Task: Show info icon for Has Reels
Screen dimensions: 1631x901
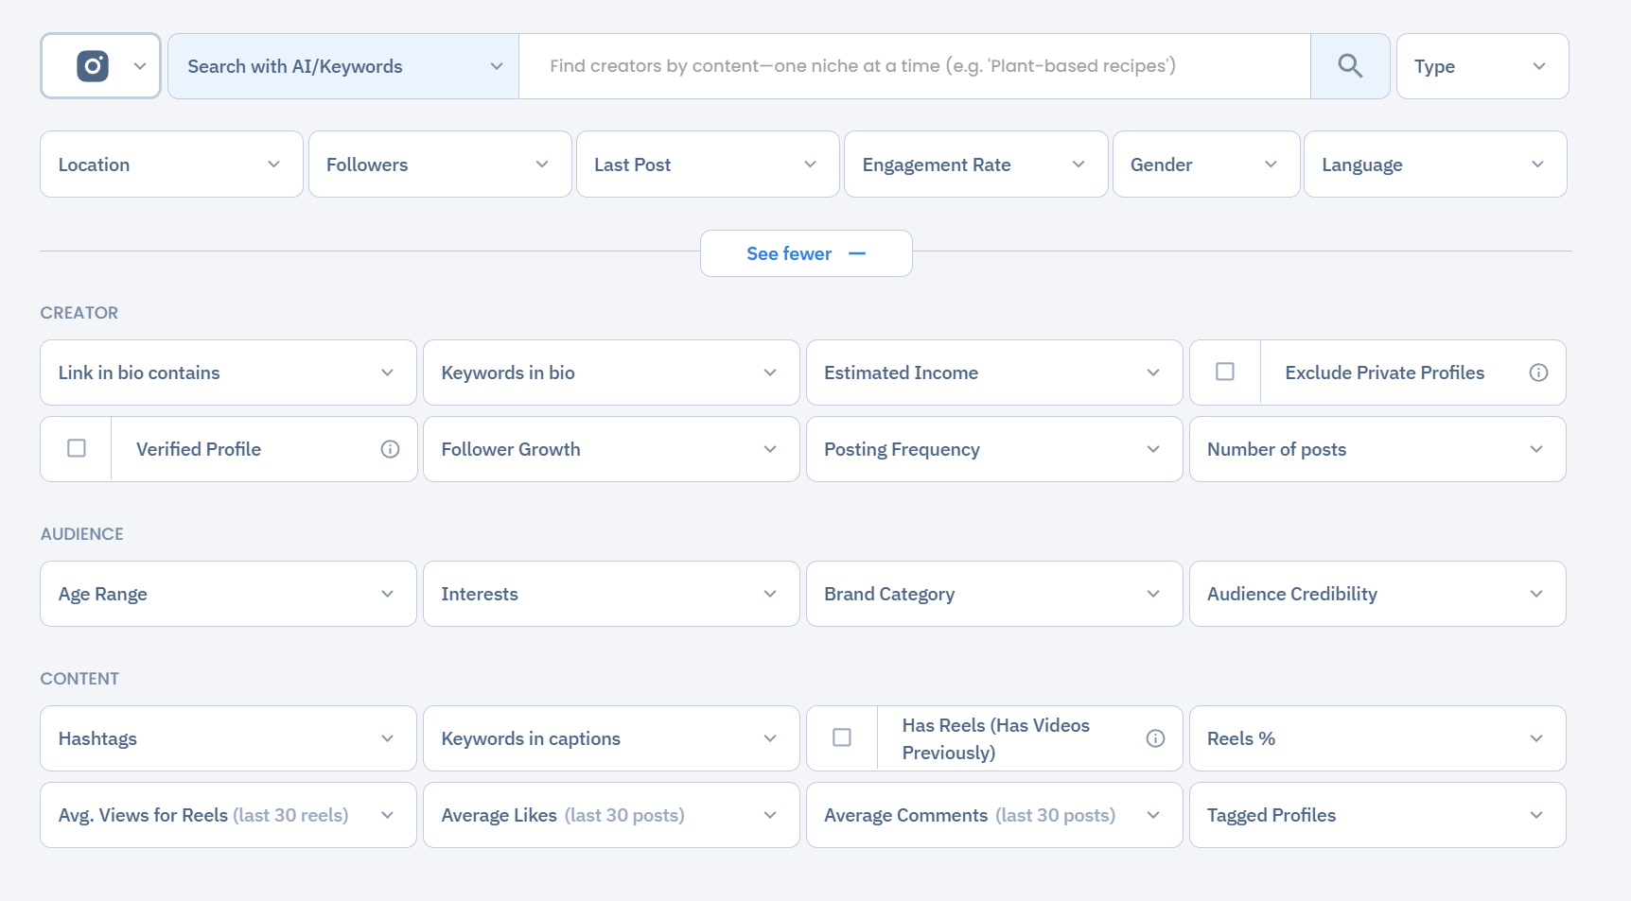Action: click(1155, 738)
